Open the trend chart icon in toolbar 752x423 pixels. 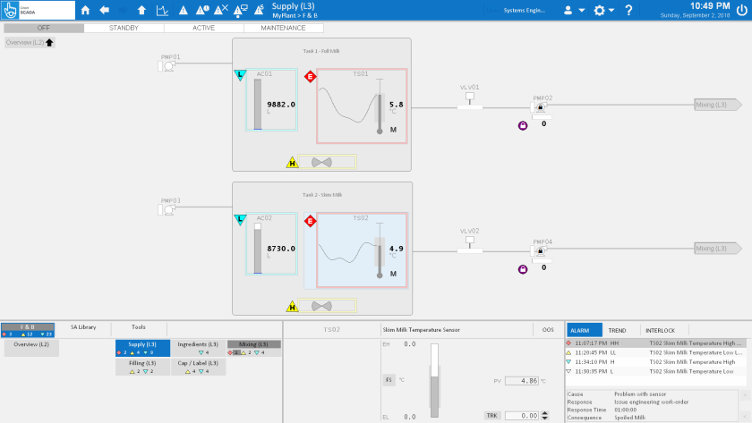(x=163, y=11)
